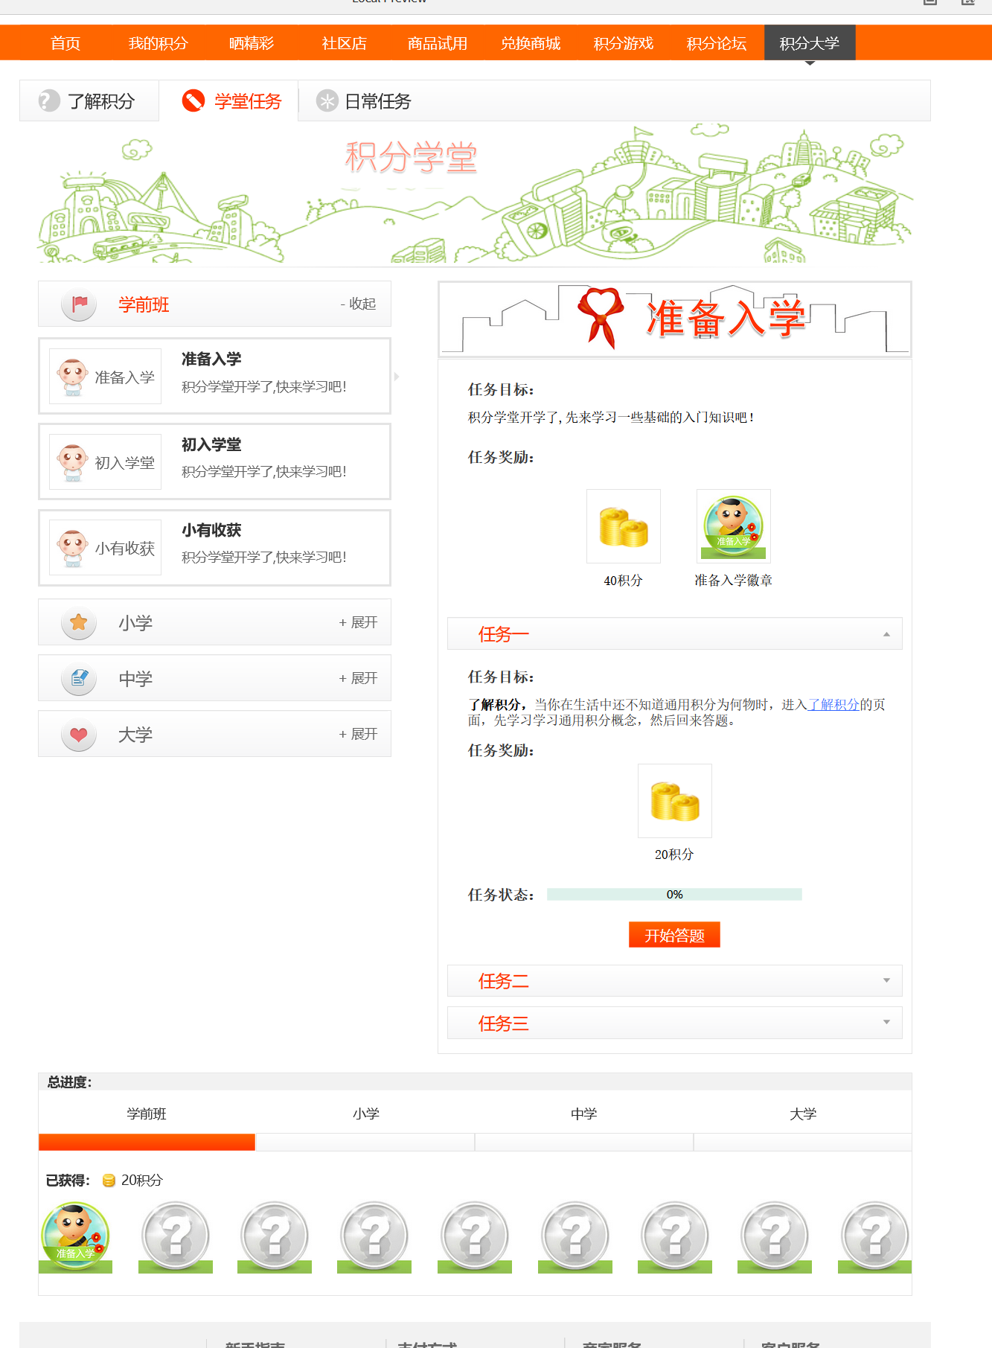Open the 准备入学 lesson card
Image resolution: width=992 pixels, height=1348 pixels.
pos(214,376)
